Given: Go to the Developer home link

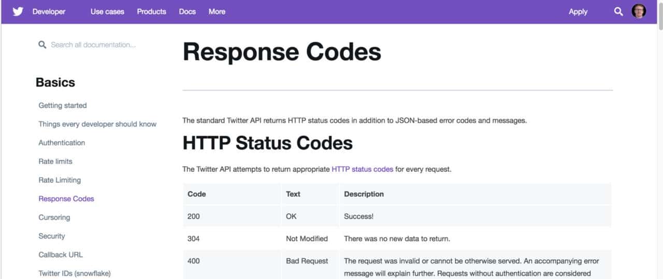Looking at the screenshot, I should click(49, 11).
